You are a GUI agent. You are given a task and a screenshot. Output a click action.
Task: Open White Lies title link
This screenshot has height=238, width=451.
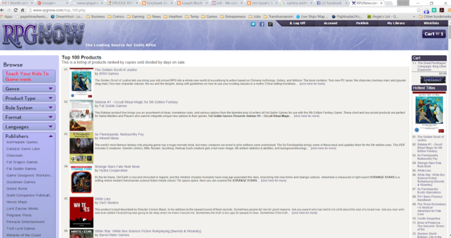click(x=102, y=199)
